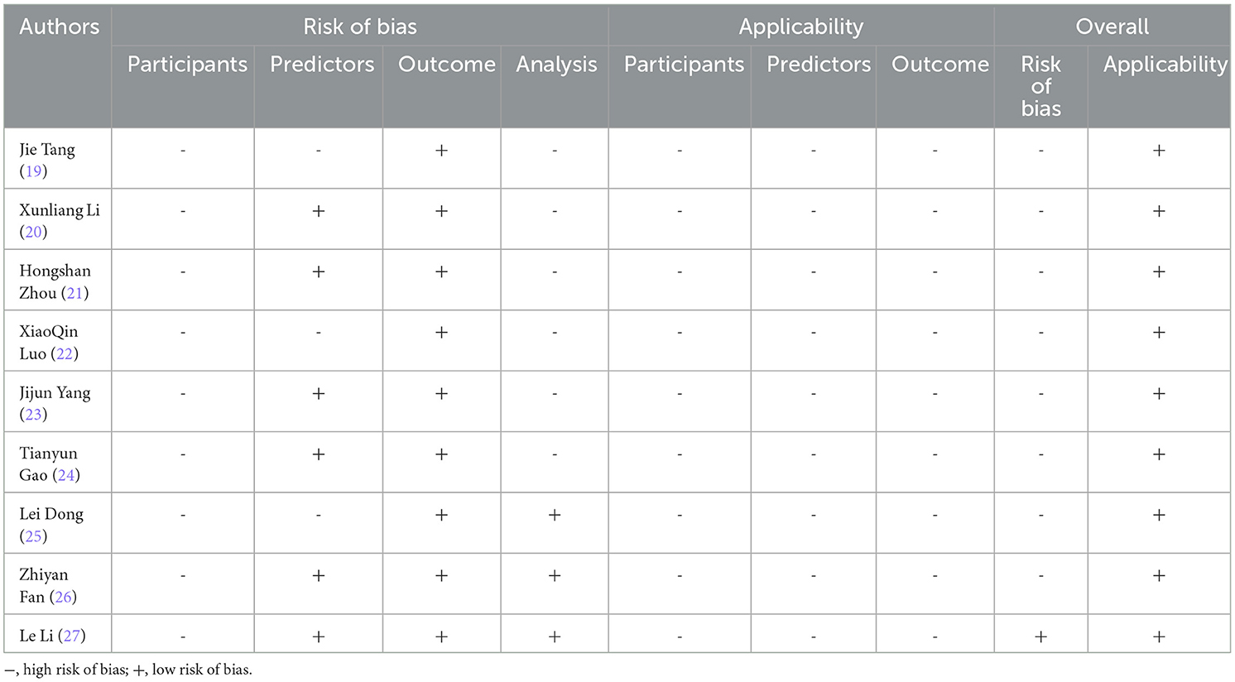
Task: Click Predictors header under Risk of bias
Action: 322,65
